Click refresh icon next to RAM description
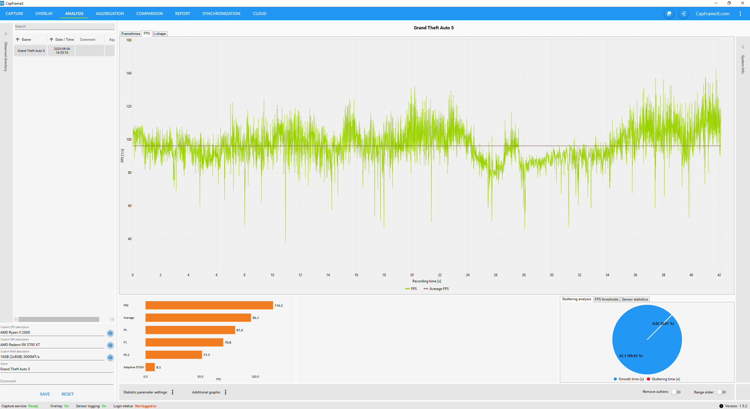The height and width of the screenshot is (409, 750). point(110,357)
